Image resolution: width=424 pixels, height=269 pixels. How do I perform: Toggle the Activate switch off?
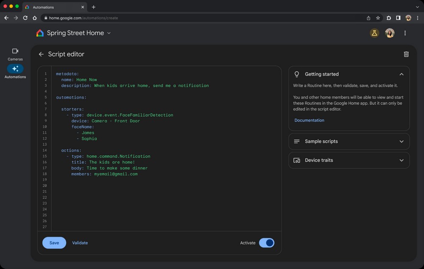267,243
